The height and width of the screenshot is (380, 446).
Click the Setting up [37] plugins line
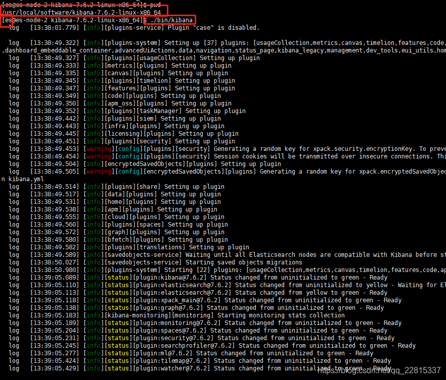click(227, 43)
